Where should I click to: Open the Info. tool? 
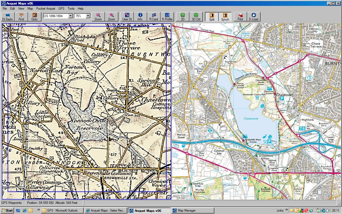[140, 17]
